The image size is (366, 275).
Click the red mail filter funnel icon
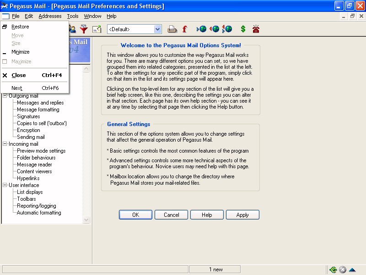coord(84,29)
